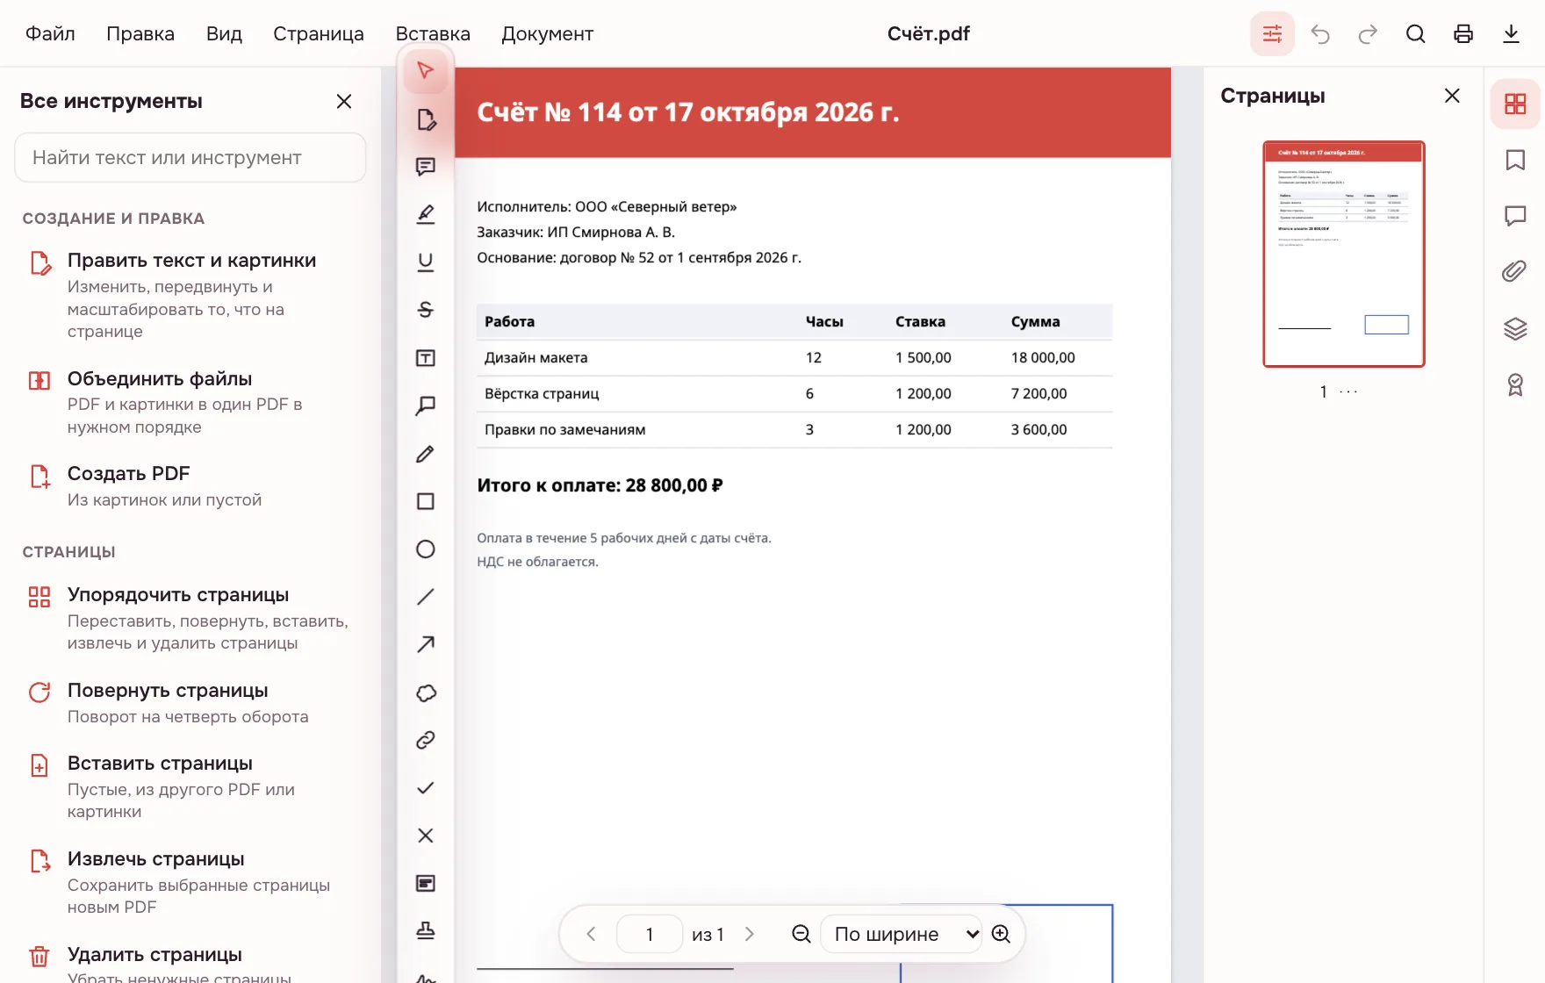Activate the strikethrough tool

click(426, 310)
